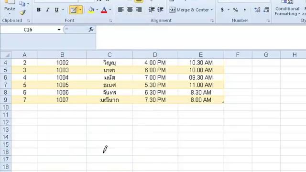Click cell showing 4.00 PM
The image size is (306, 172).
155,63
